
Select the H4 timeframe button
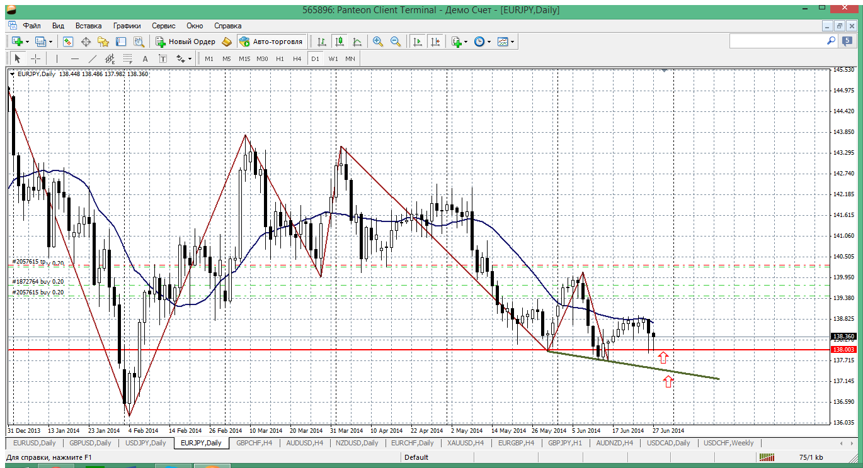point(297,58)
